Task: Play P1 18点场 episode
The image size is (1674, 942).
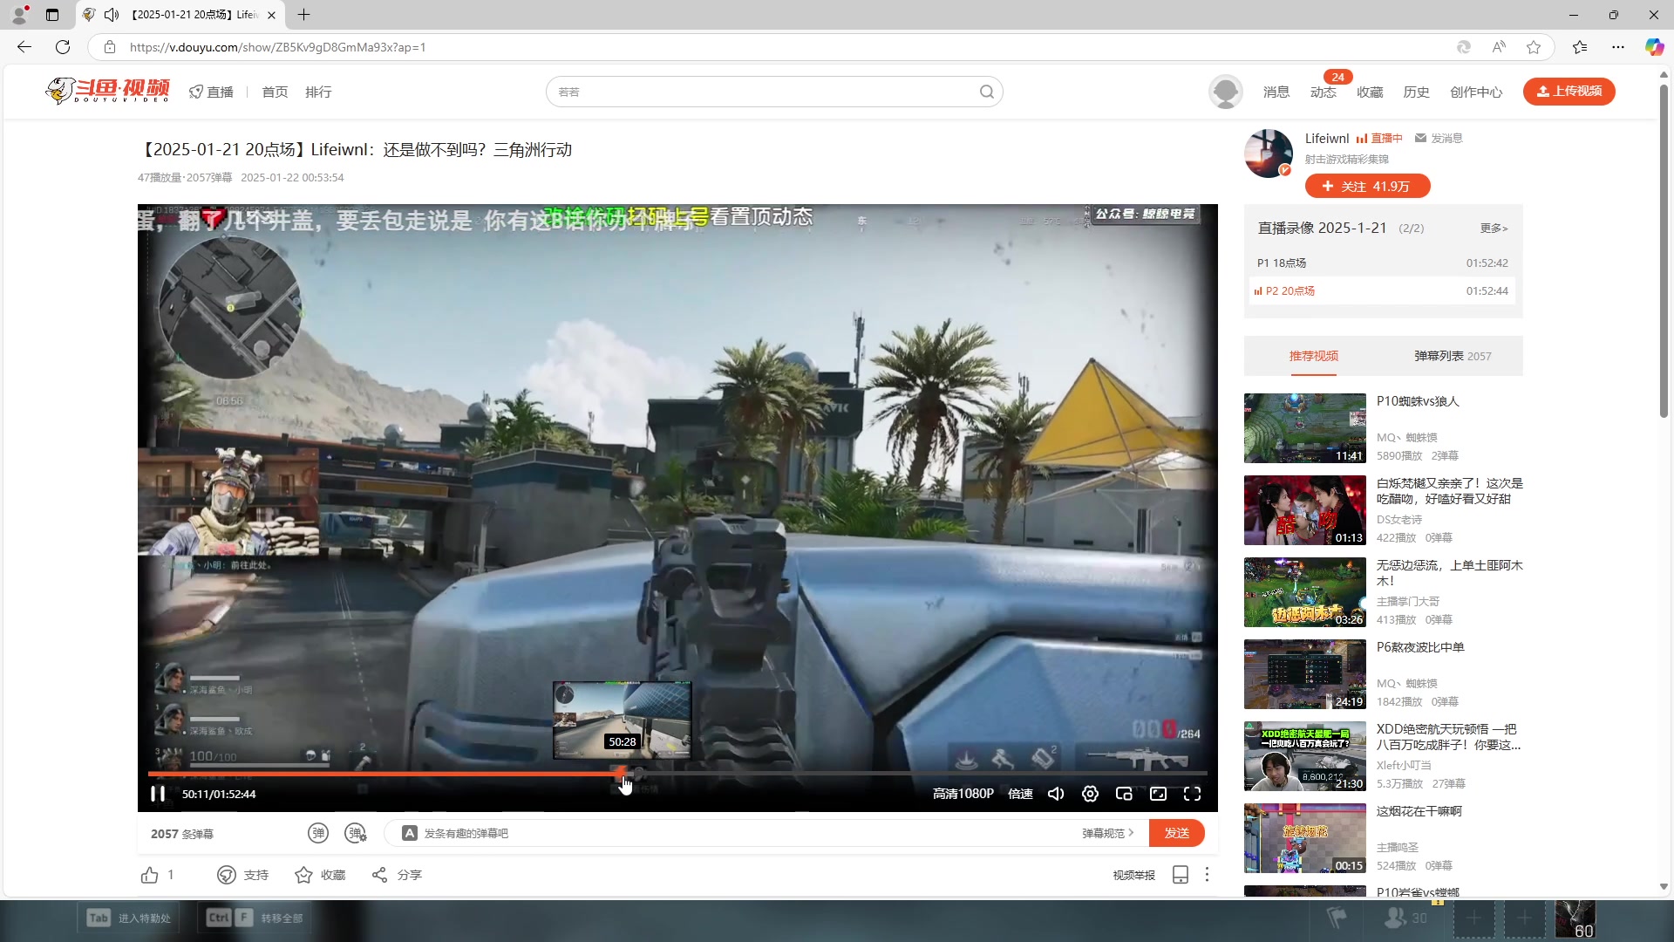Action: 1383,263
